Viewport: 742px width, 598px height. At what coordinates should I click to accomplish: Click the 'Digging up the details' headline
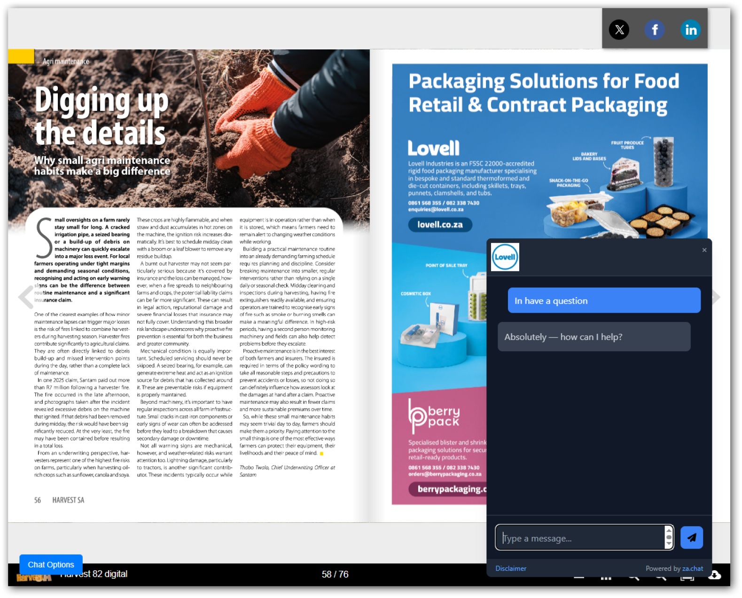pyautogui.click(x=102, y=116)
